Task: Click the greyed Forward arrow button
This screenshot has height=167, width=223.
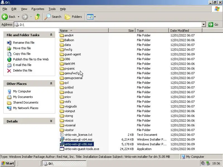Action: (25, 17)
